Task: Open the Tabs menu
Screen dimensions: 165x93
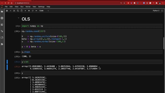Action: pyautogui.click(x=34, y=7)
